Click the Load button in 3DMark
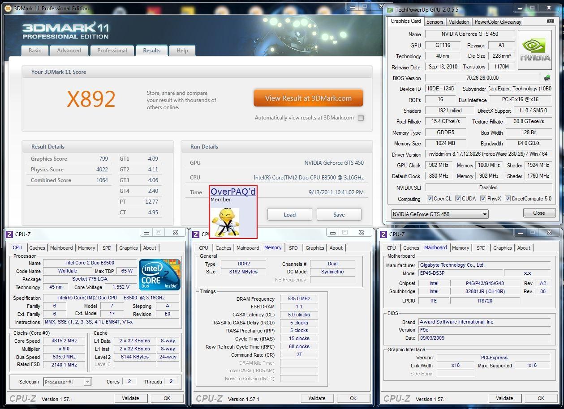 (290, 214)
